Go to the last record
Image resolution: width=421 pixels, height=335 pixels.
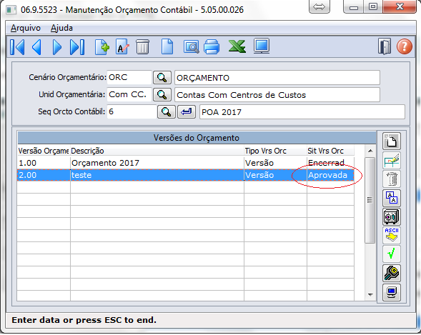(x=77, y=47)
